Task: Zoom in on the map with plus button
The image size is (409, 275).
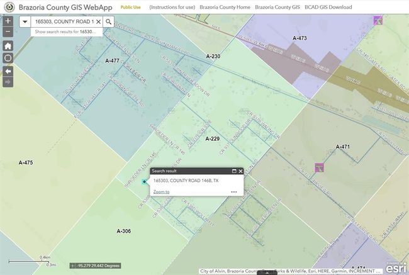Action: (x=8, y=21)
